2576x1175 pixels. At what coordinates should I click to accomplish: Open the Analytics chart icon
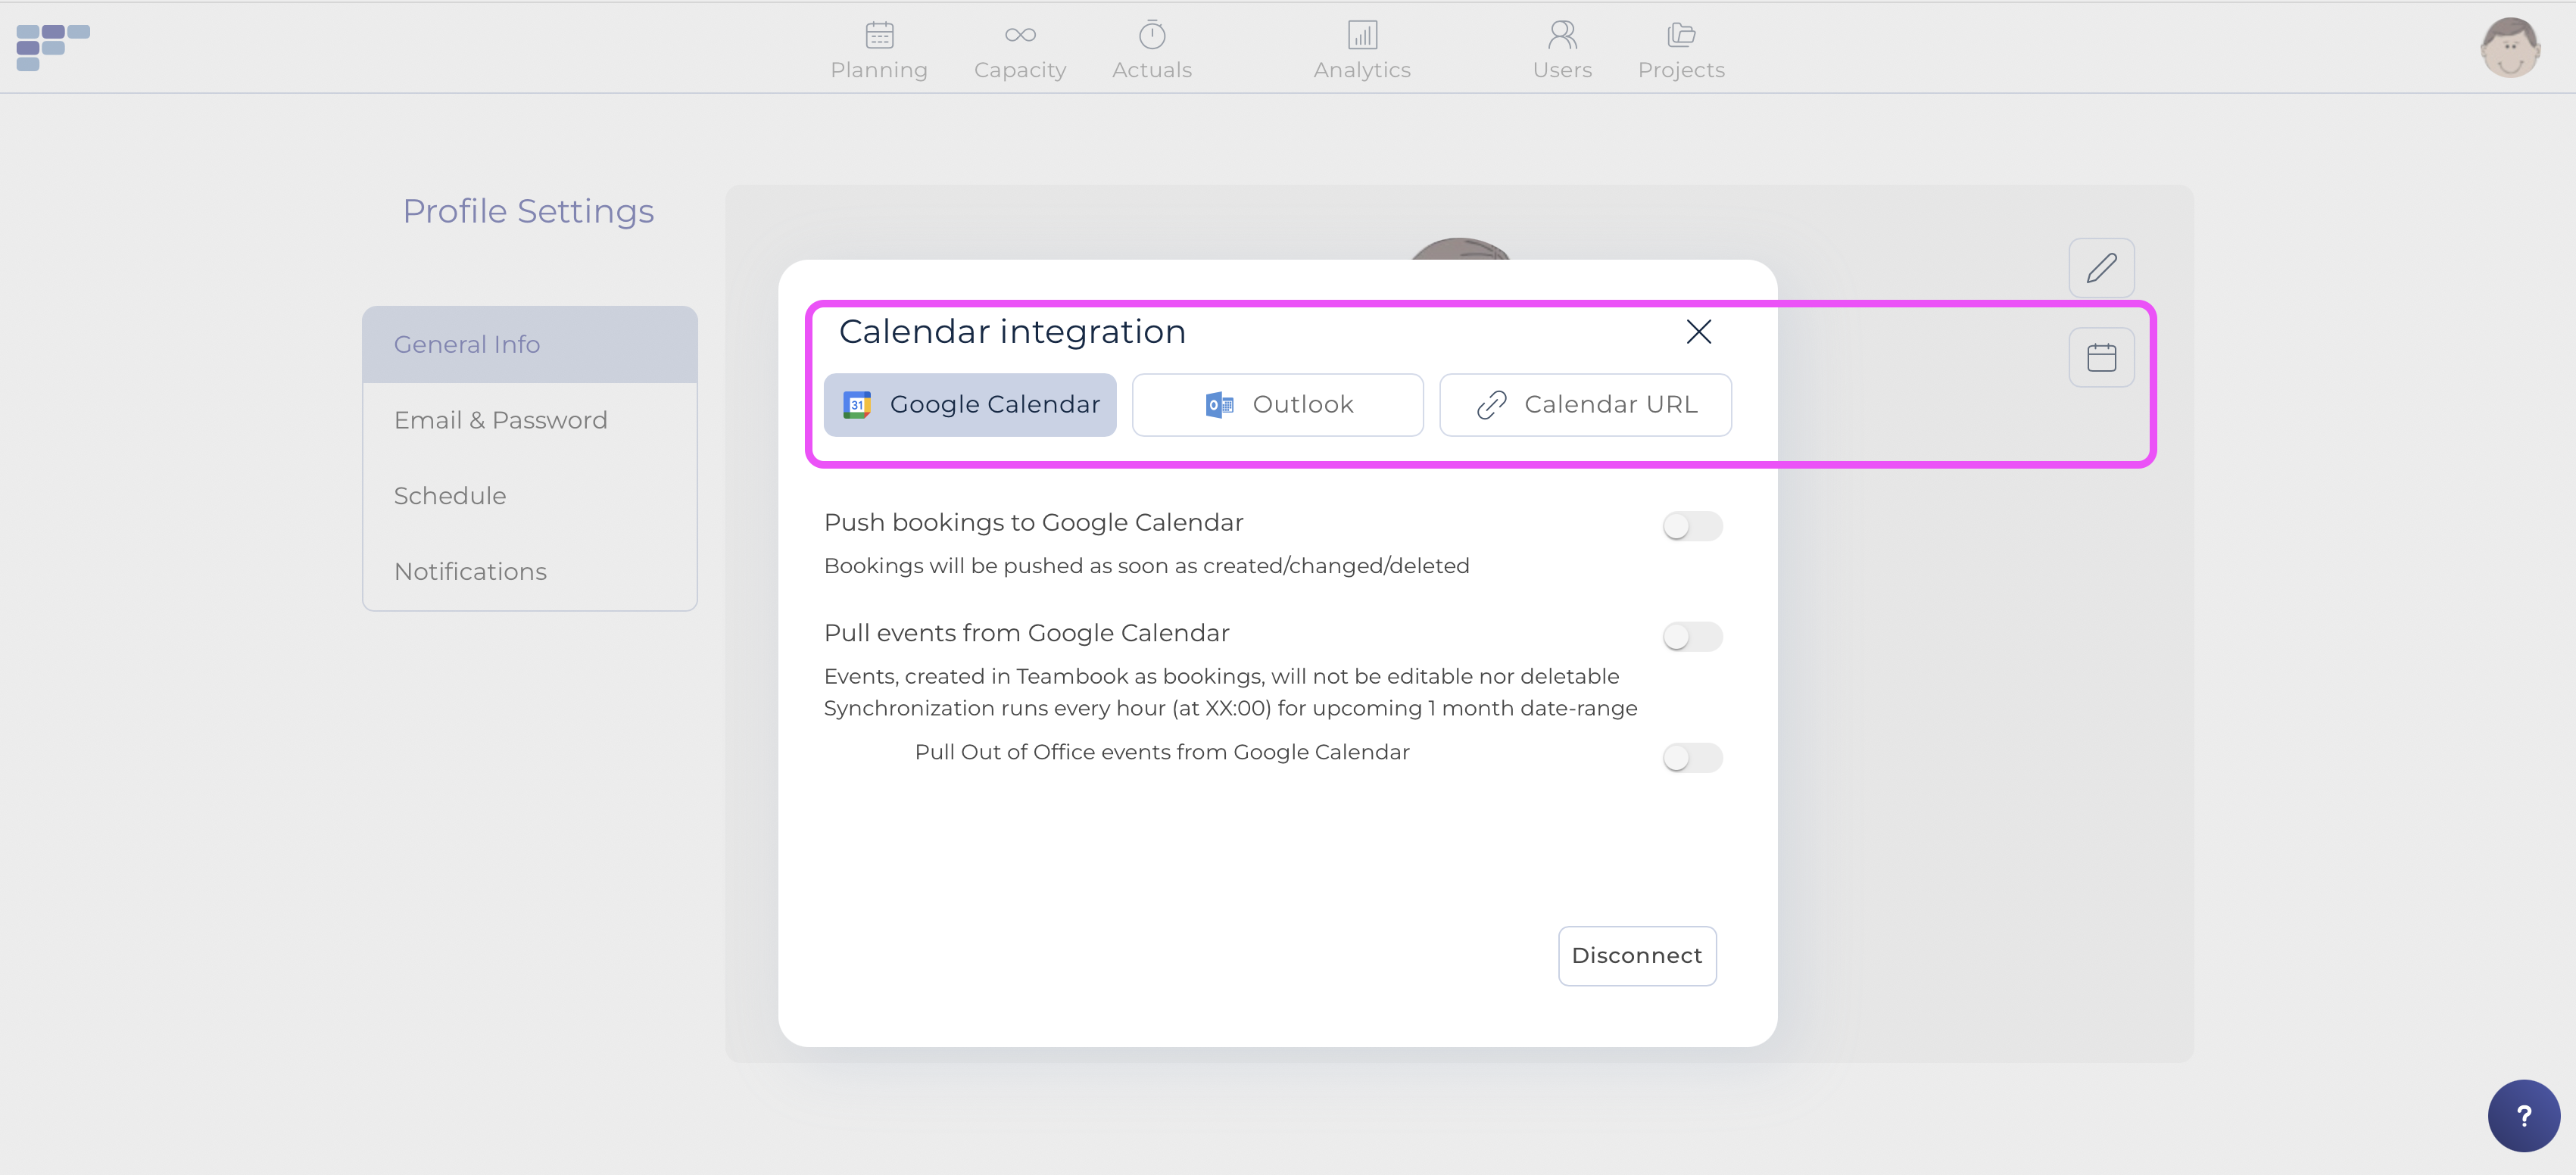coord(1362,35)
